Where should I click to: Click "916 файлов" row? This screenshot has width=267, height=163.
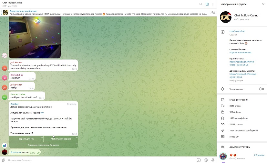coord(242,112)
